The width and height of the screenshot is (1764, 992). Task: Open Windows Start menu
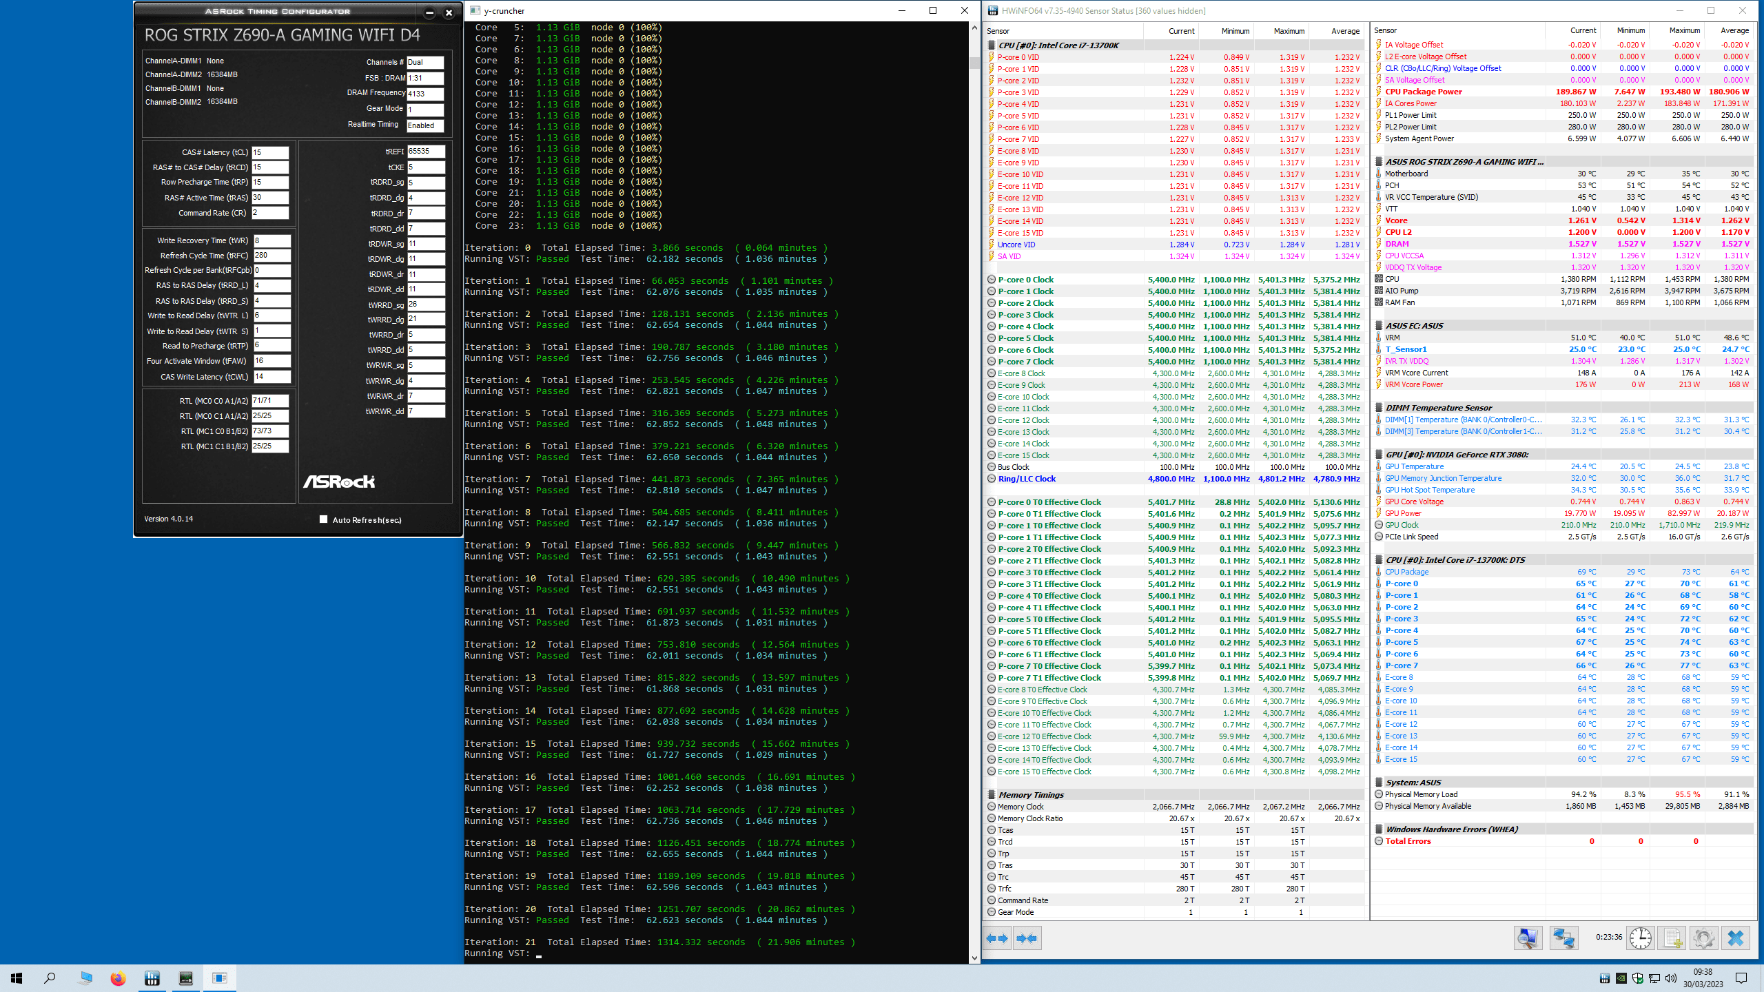(17, 978)
